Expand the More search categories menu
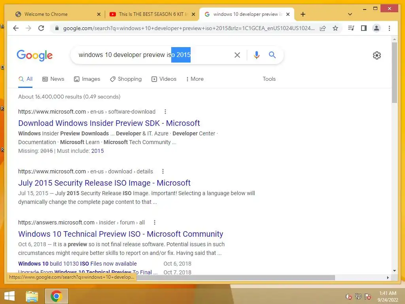 pos(195,79)
